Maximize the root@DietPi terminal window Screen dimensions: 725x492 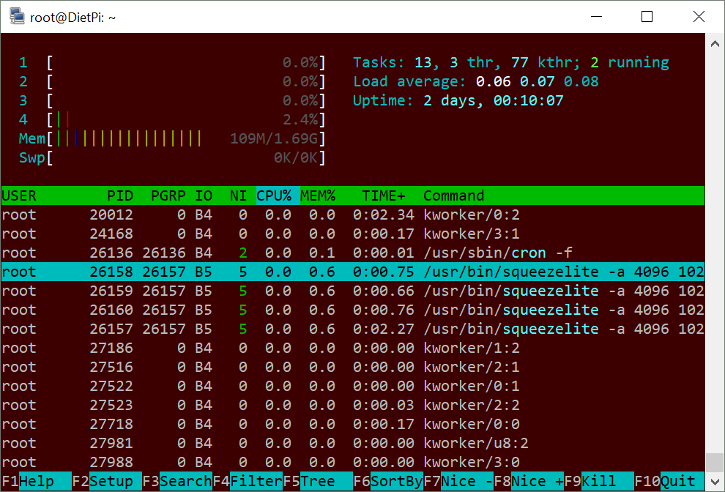(647, 17)
